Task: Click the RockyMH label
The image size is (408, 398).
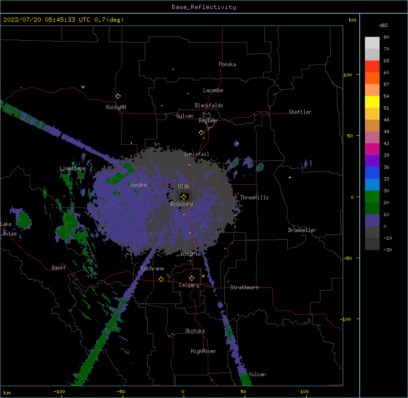Action: pos(116,107)
